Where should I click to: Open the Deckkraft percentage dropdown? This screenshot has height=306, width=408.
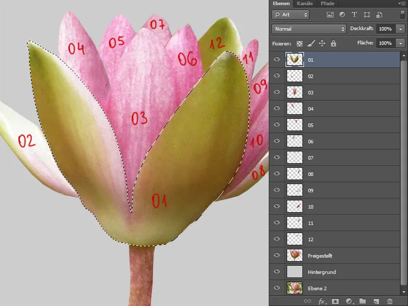[400, 30]
